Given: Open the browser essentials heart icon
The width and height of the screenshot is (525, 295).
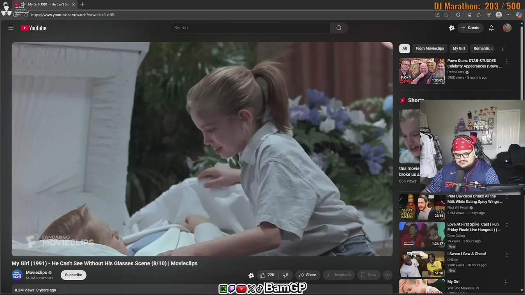Looking at the screenshot, I should tap(489, 15).
